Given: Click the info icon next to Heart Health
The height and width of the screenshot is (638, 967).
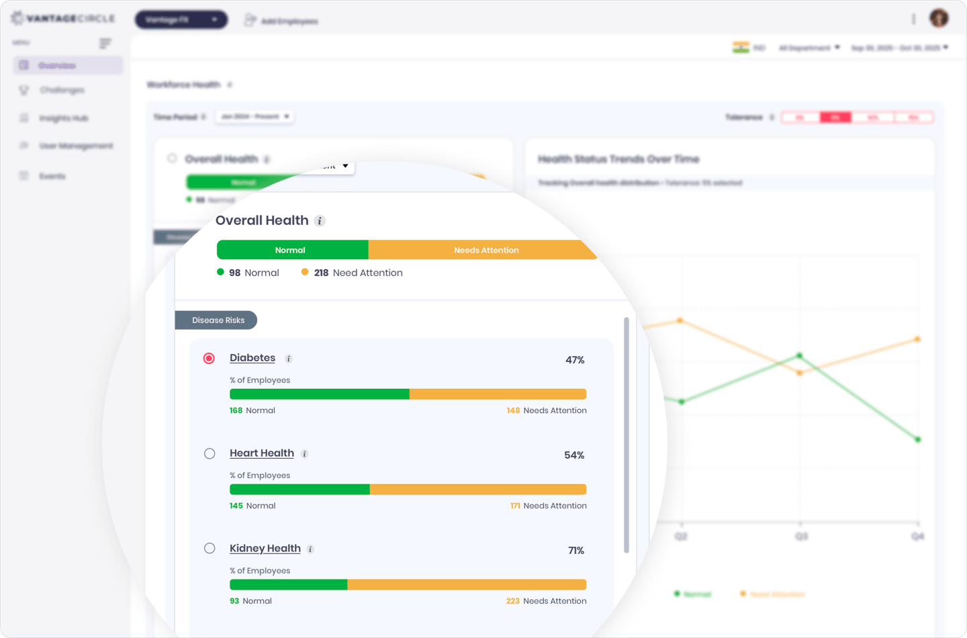Looking at the screenshot, I should 304,454.
